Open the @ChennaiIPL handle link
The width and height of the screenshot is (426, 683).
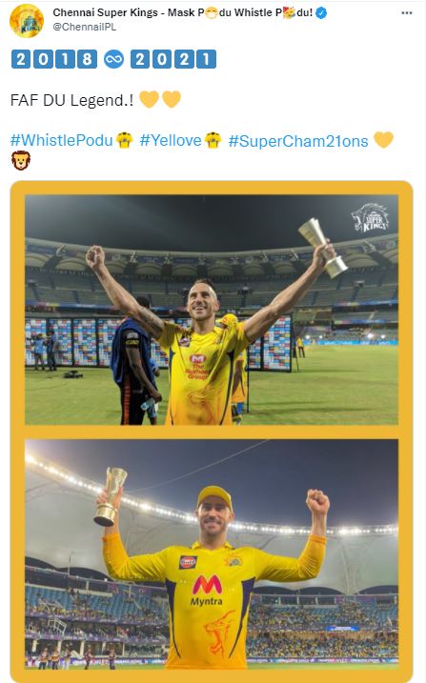point(85,27)
